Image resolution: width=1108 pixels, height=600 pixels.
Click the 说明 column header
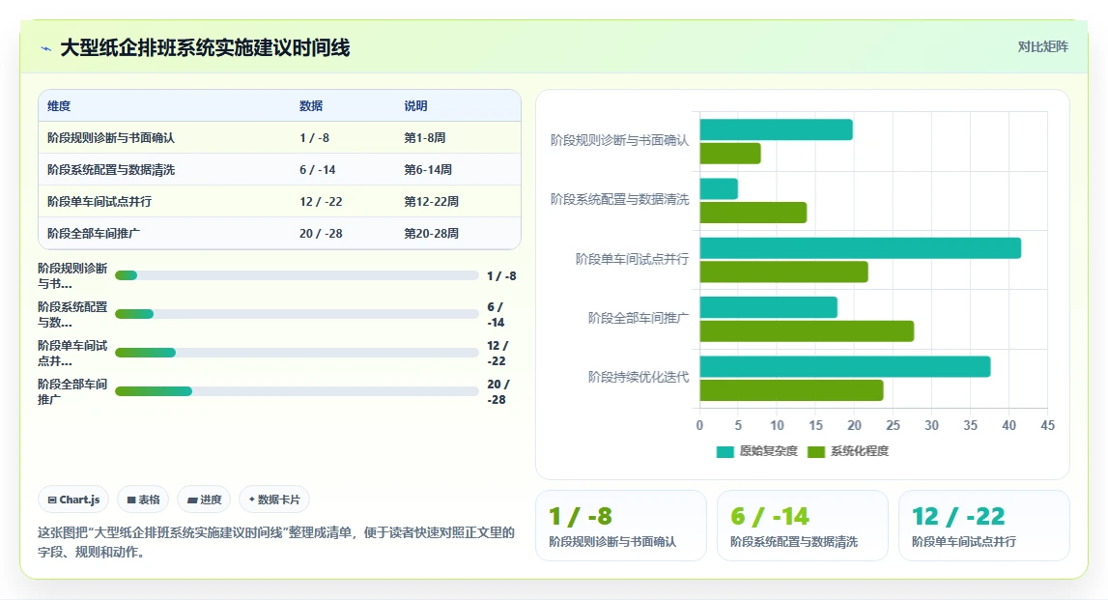[415, 106]
